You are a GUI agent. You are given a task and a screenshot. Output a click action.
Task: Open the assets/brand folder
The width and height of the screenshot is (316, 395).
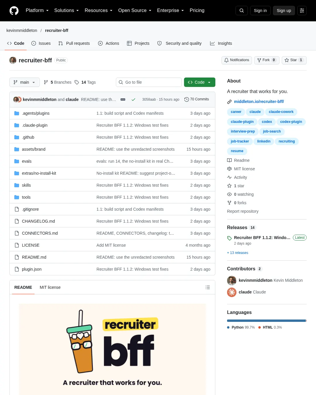click(x=34, y=149)
